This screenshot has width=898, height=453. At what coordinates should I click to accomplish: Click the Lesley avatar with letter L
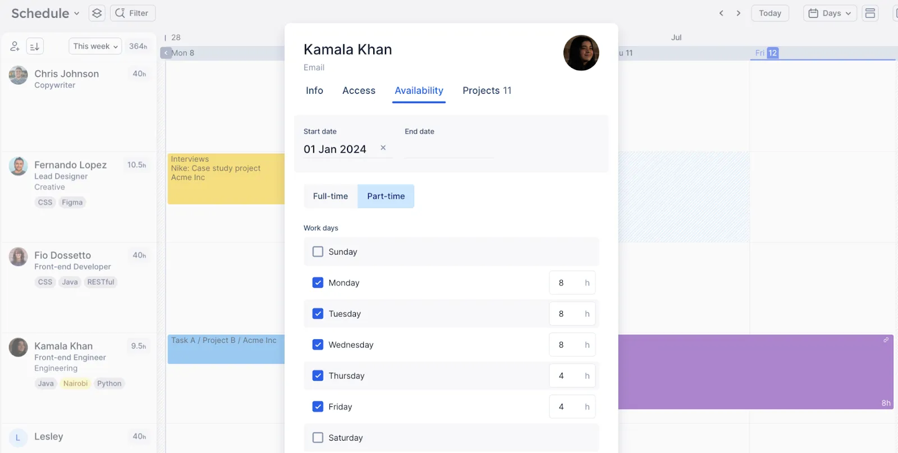coord(18,437)
